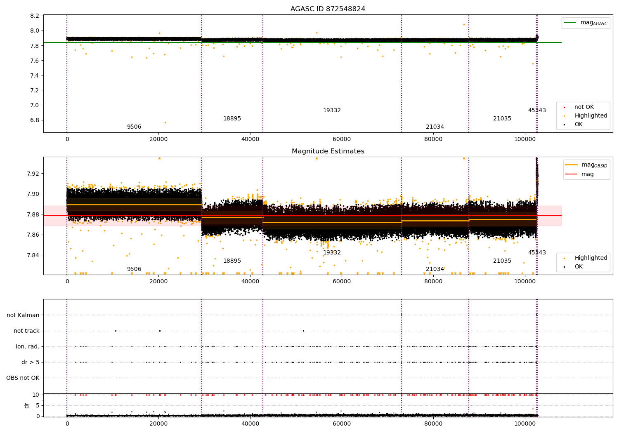Click the 'not Kalman' row label

(x=23, y=315)
